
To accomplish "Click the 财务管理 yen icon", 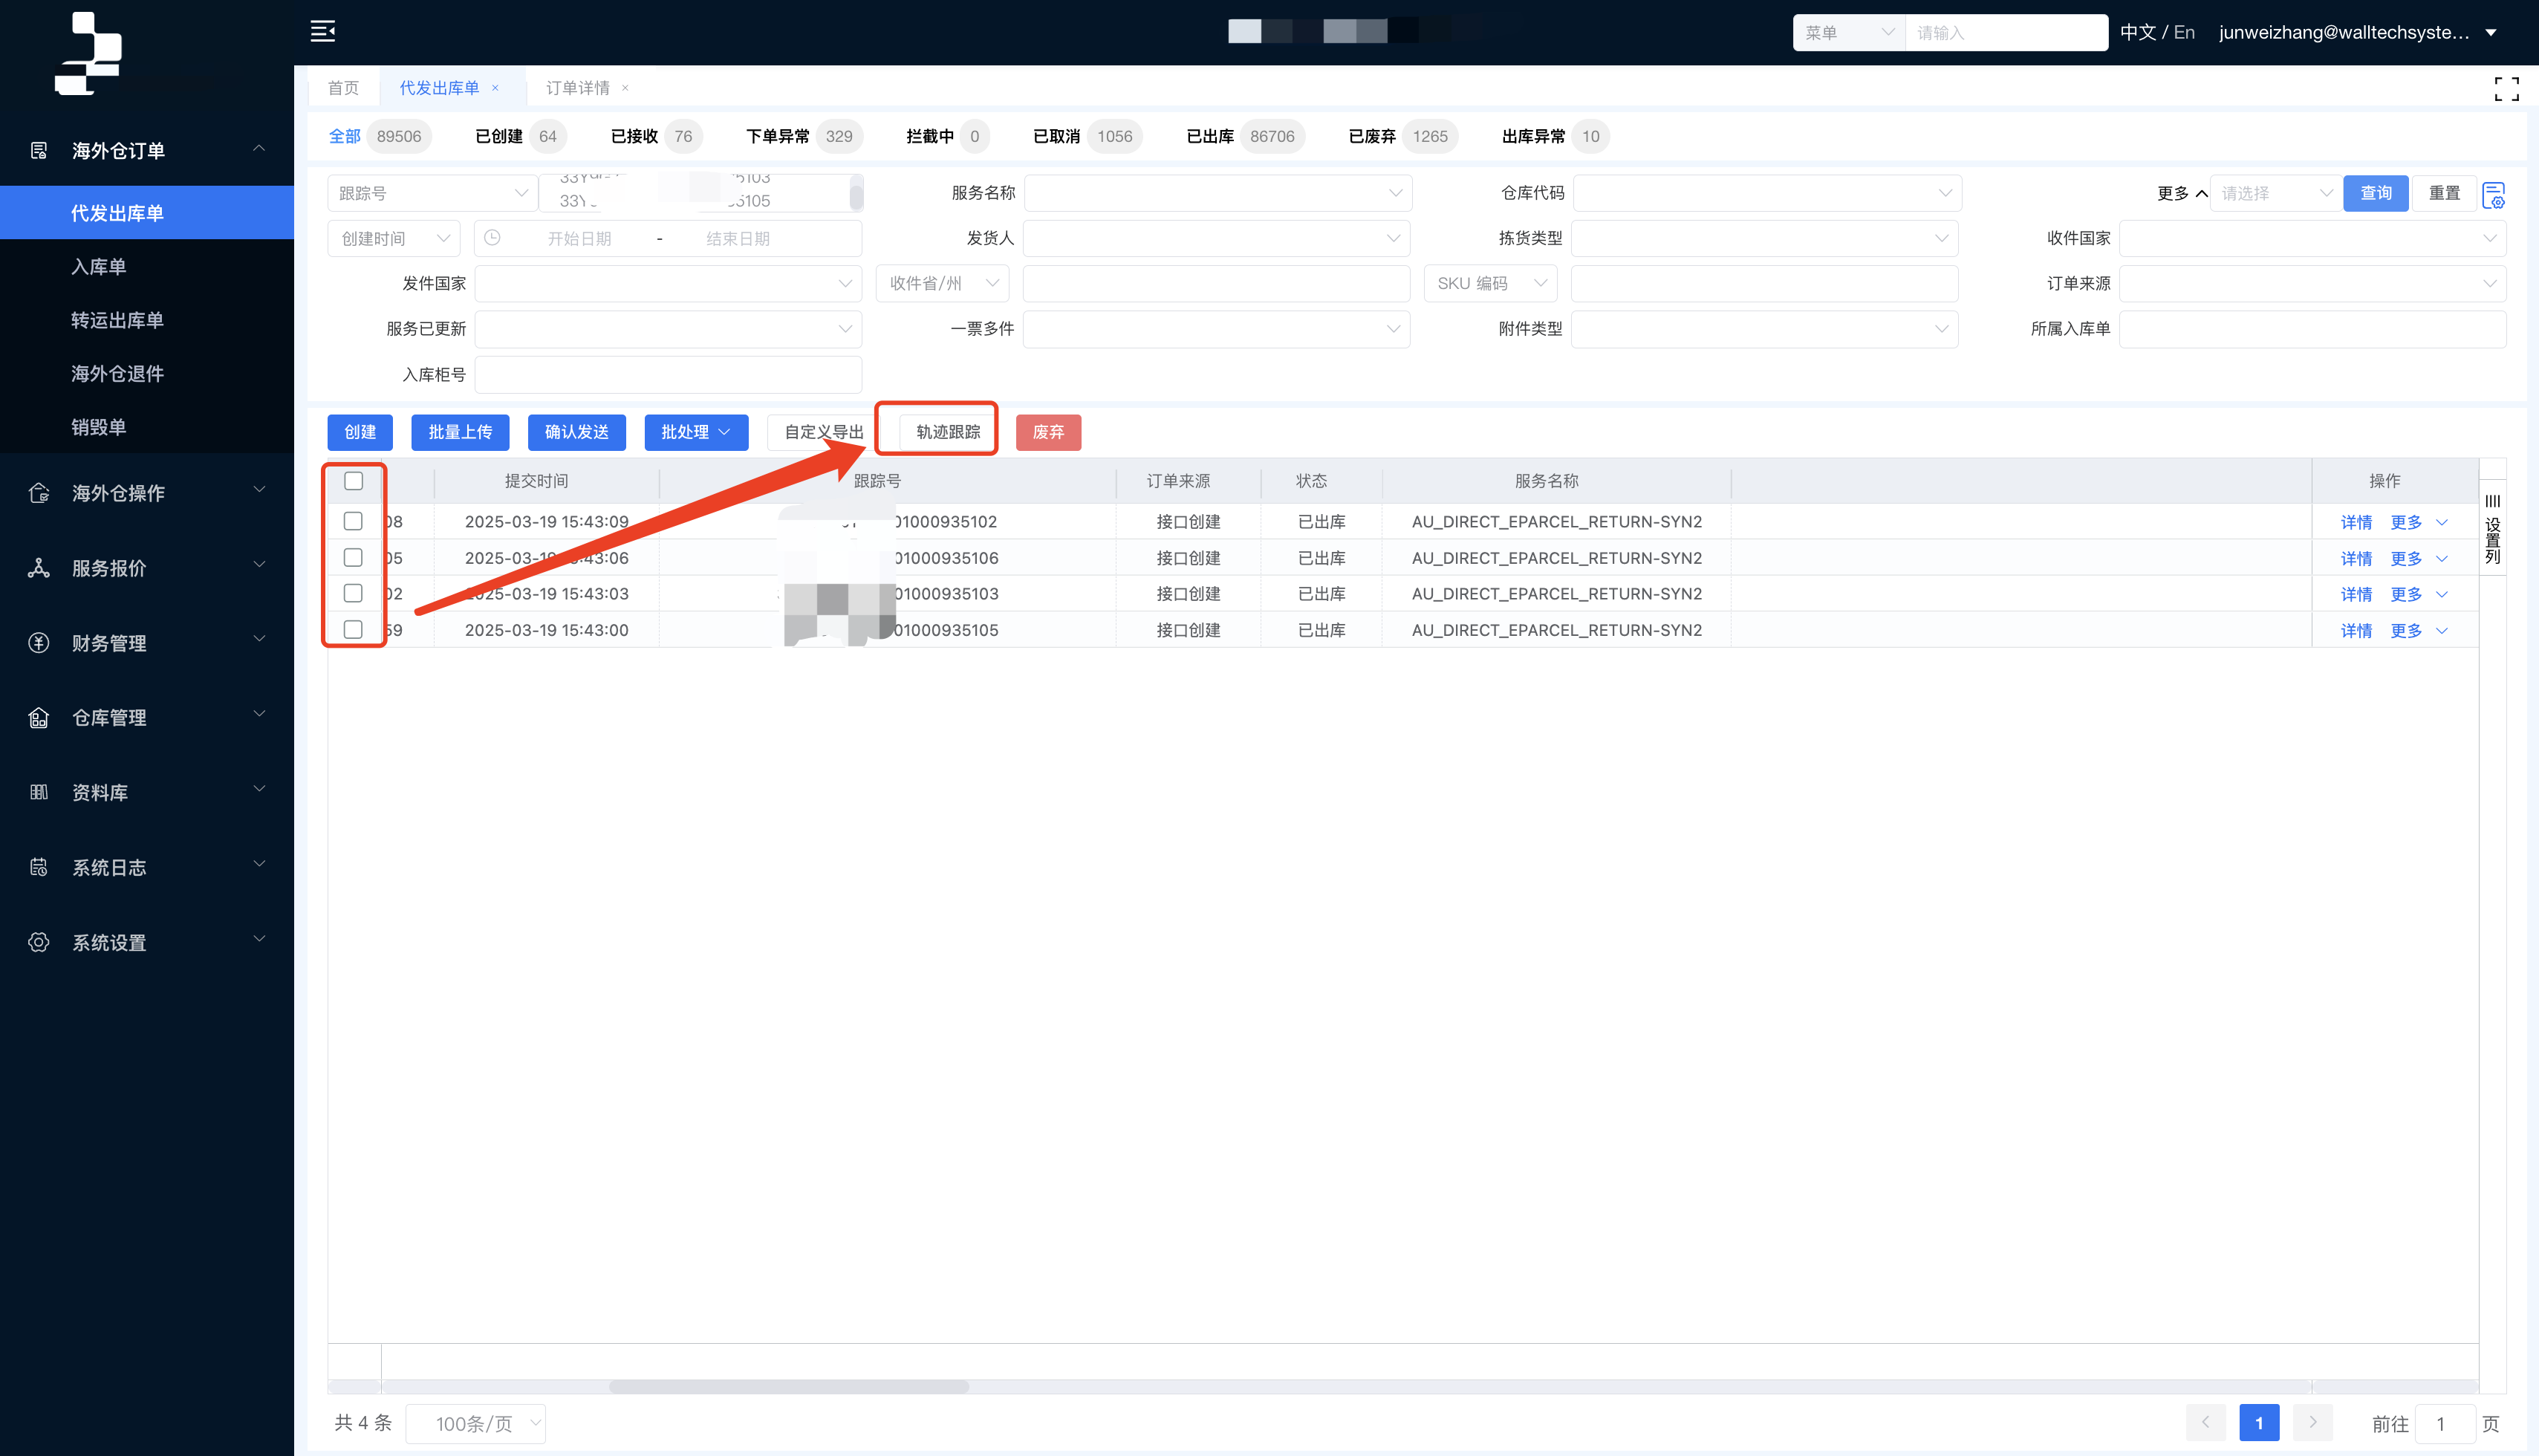I will 39,643.
